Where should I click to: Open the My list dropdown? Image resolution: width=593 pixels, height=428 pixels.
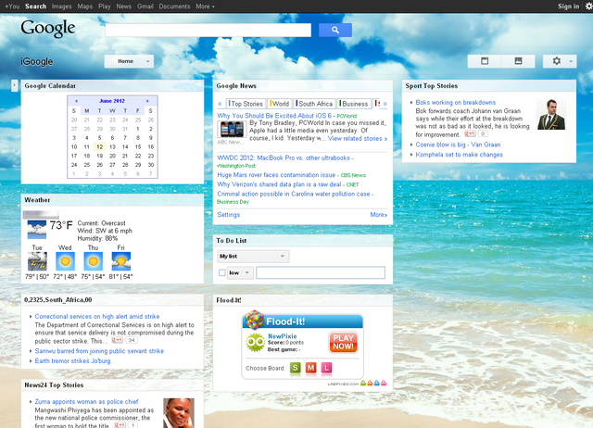(x=253, y=257)
